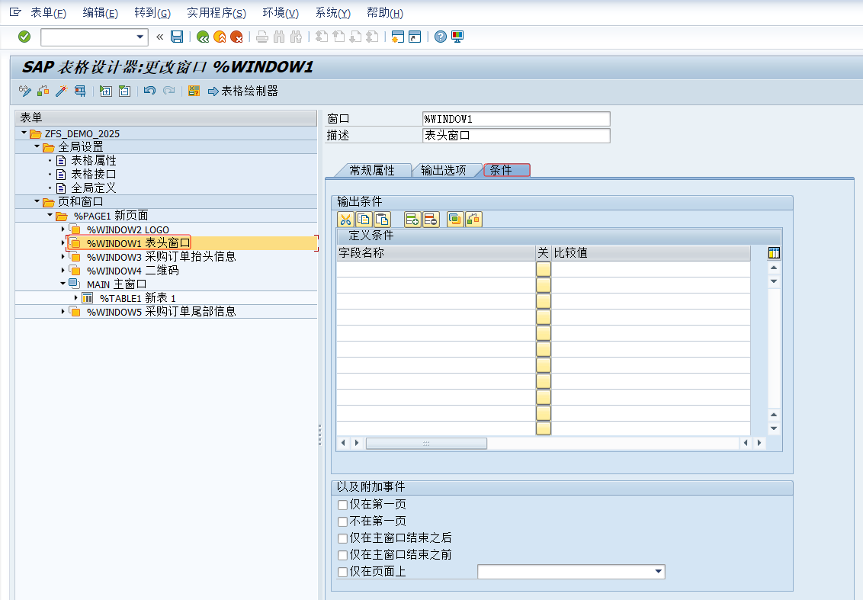Go back with the green Back icon
The width and height of the screenshot is (863, 600).
pos(203,37)
